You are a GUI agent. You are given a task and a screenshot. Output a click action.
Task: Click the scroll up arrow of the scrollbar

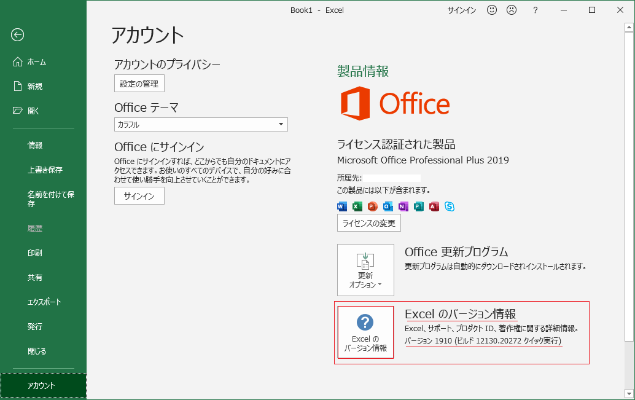point(628,28)
